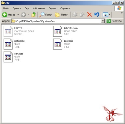Viewport: 125px width, 124px height.
Task: Show the Папки folders pane
Action: pos(62,15)
